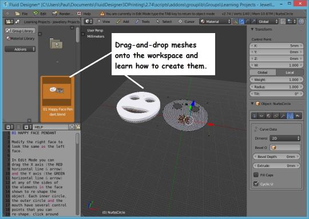309x219 pixels.
Task: Uncheck the Cyclic U checkbox
Action: 256,184
